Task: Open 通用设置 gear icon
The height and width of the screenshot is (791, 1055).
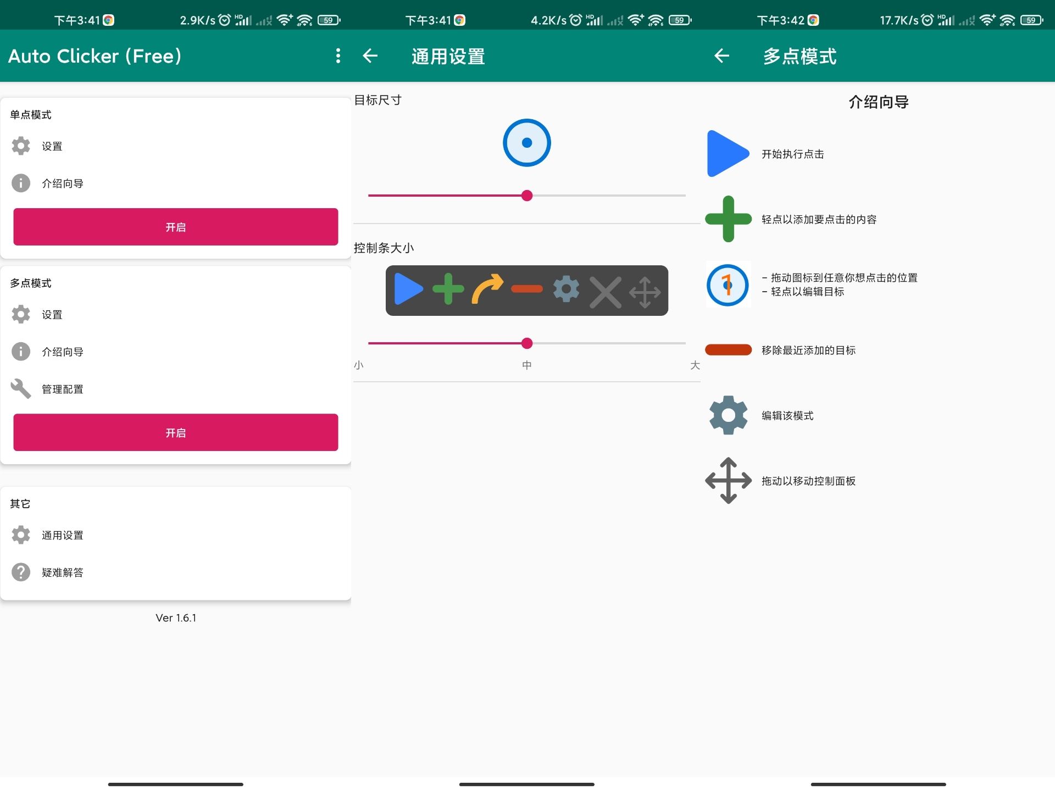Action: [21, 535]
